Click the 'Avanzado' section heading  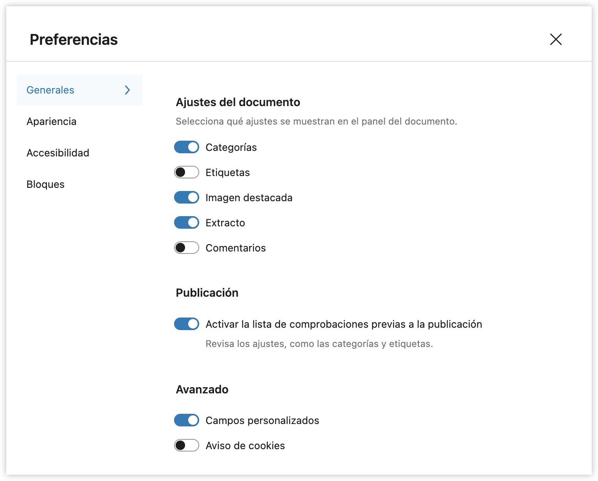coord(202,389)
